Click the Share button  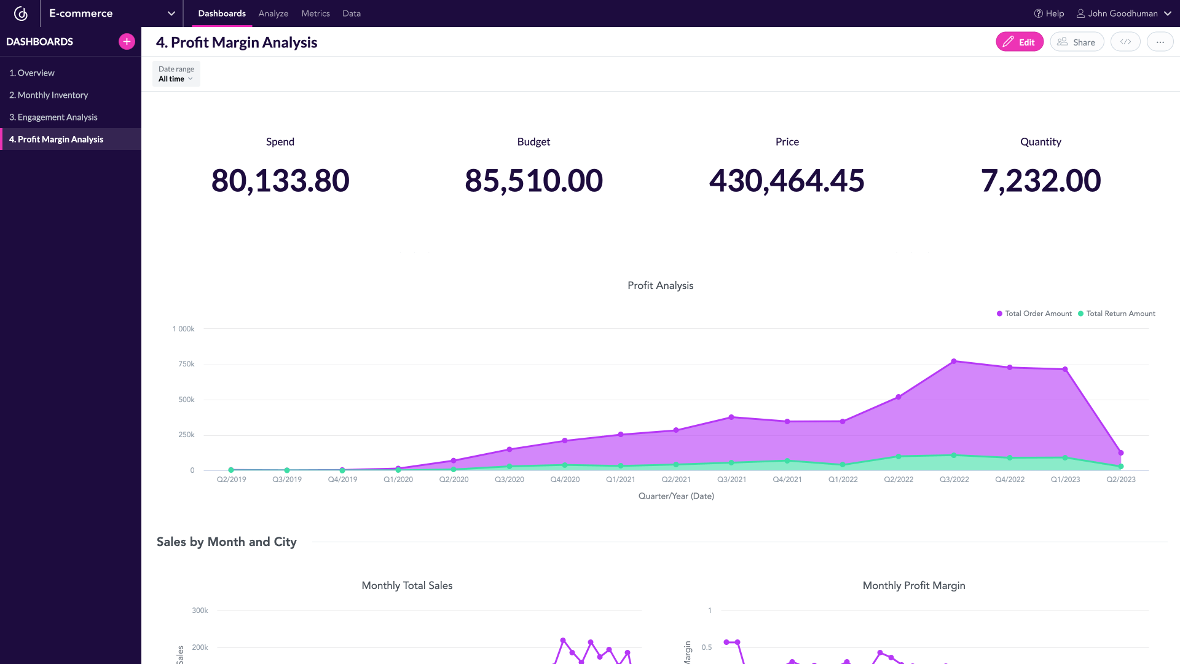[1077, 42]
